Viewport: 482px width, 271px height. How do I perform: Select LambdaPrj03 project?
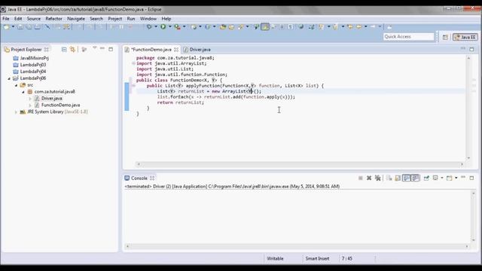pyautogui.click(x=33, y=65)
